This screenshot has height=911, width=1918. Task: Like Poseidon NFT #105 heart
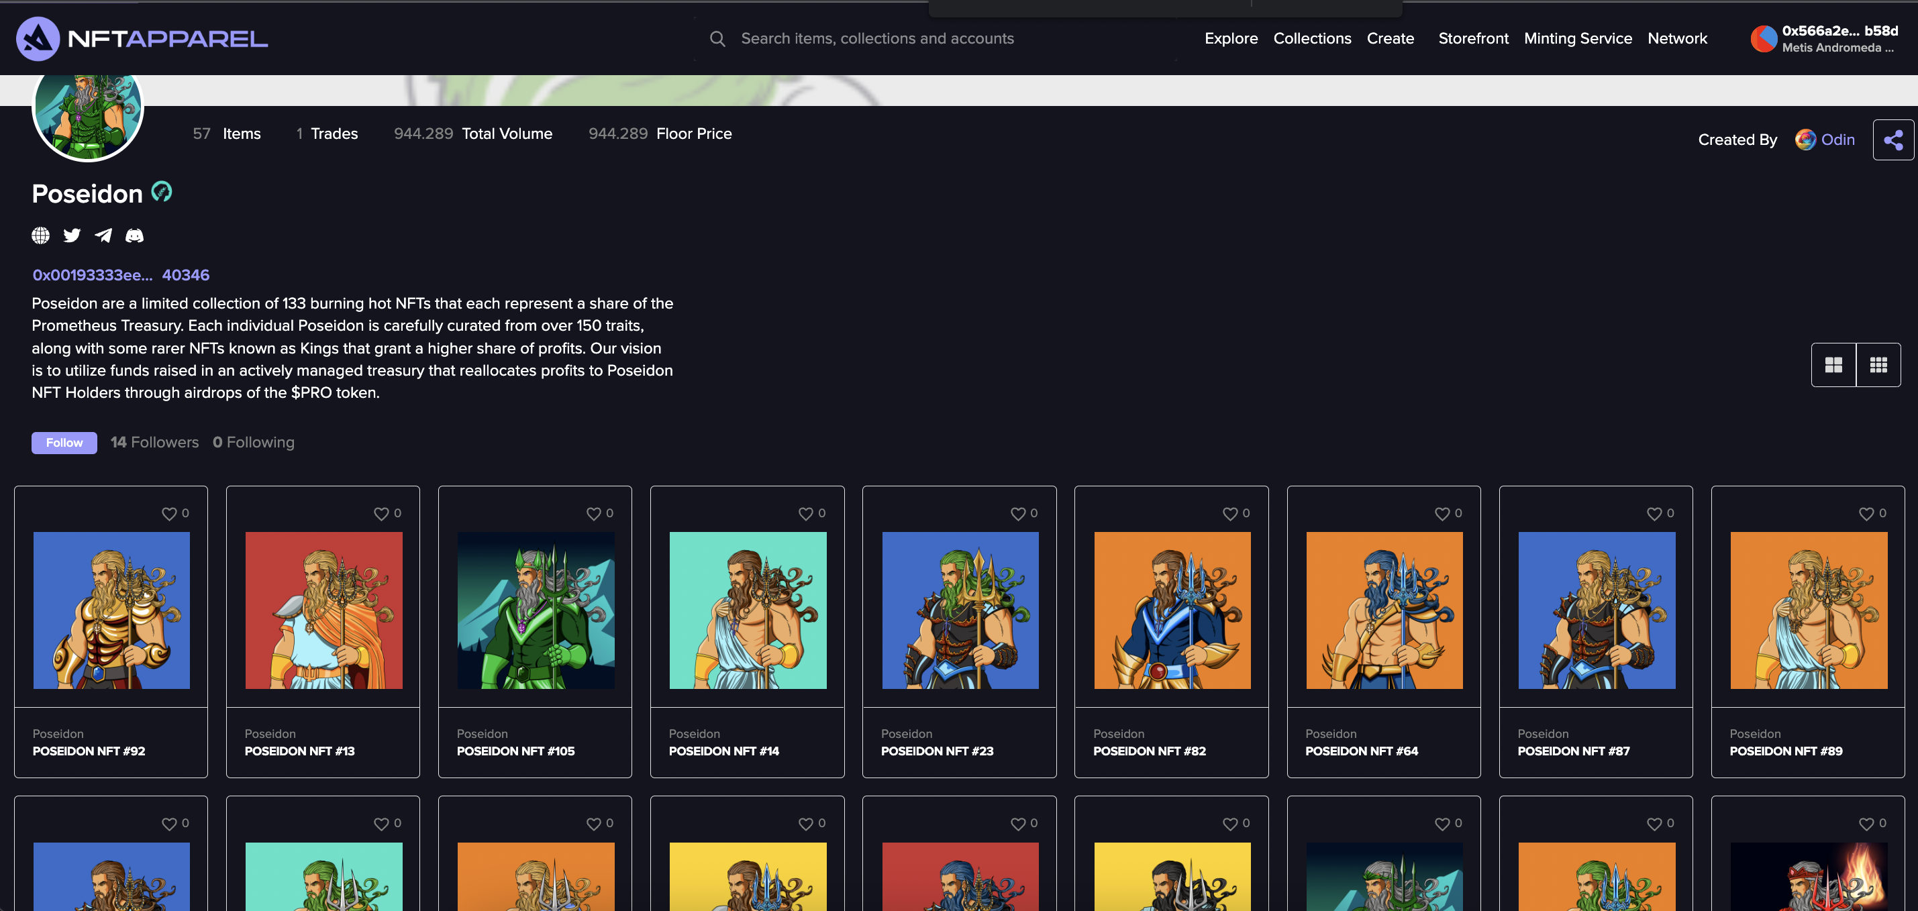[x=593, y=514]
